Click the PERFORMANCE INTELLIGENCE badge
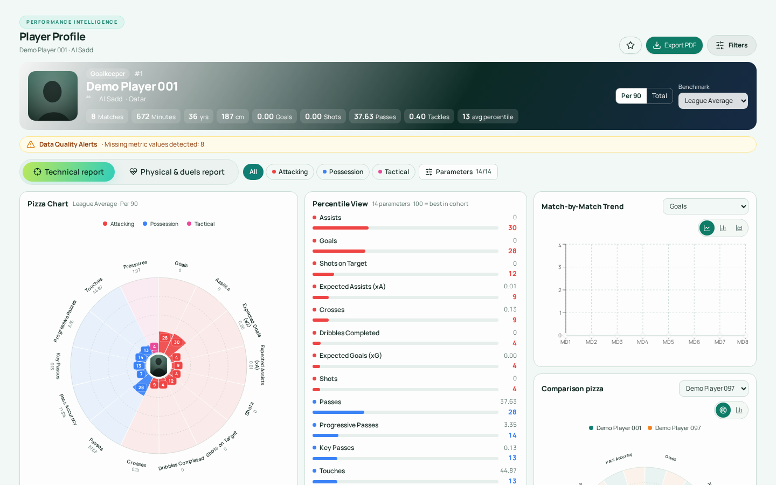Screen dimensions: 776x485 [72, 22]
